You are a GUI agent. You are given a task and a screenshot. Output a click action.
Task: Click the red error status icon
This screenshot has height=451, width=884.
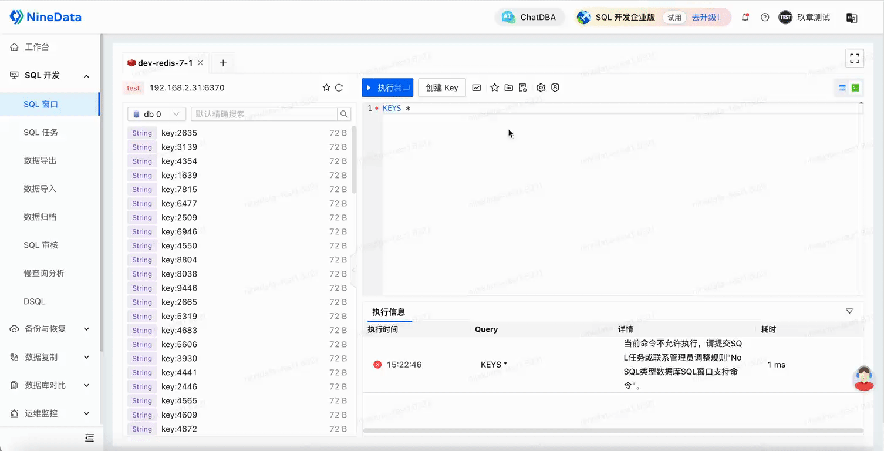pos(377,365)
